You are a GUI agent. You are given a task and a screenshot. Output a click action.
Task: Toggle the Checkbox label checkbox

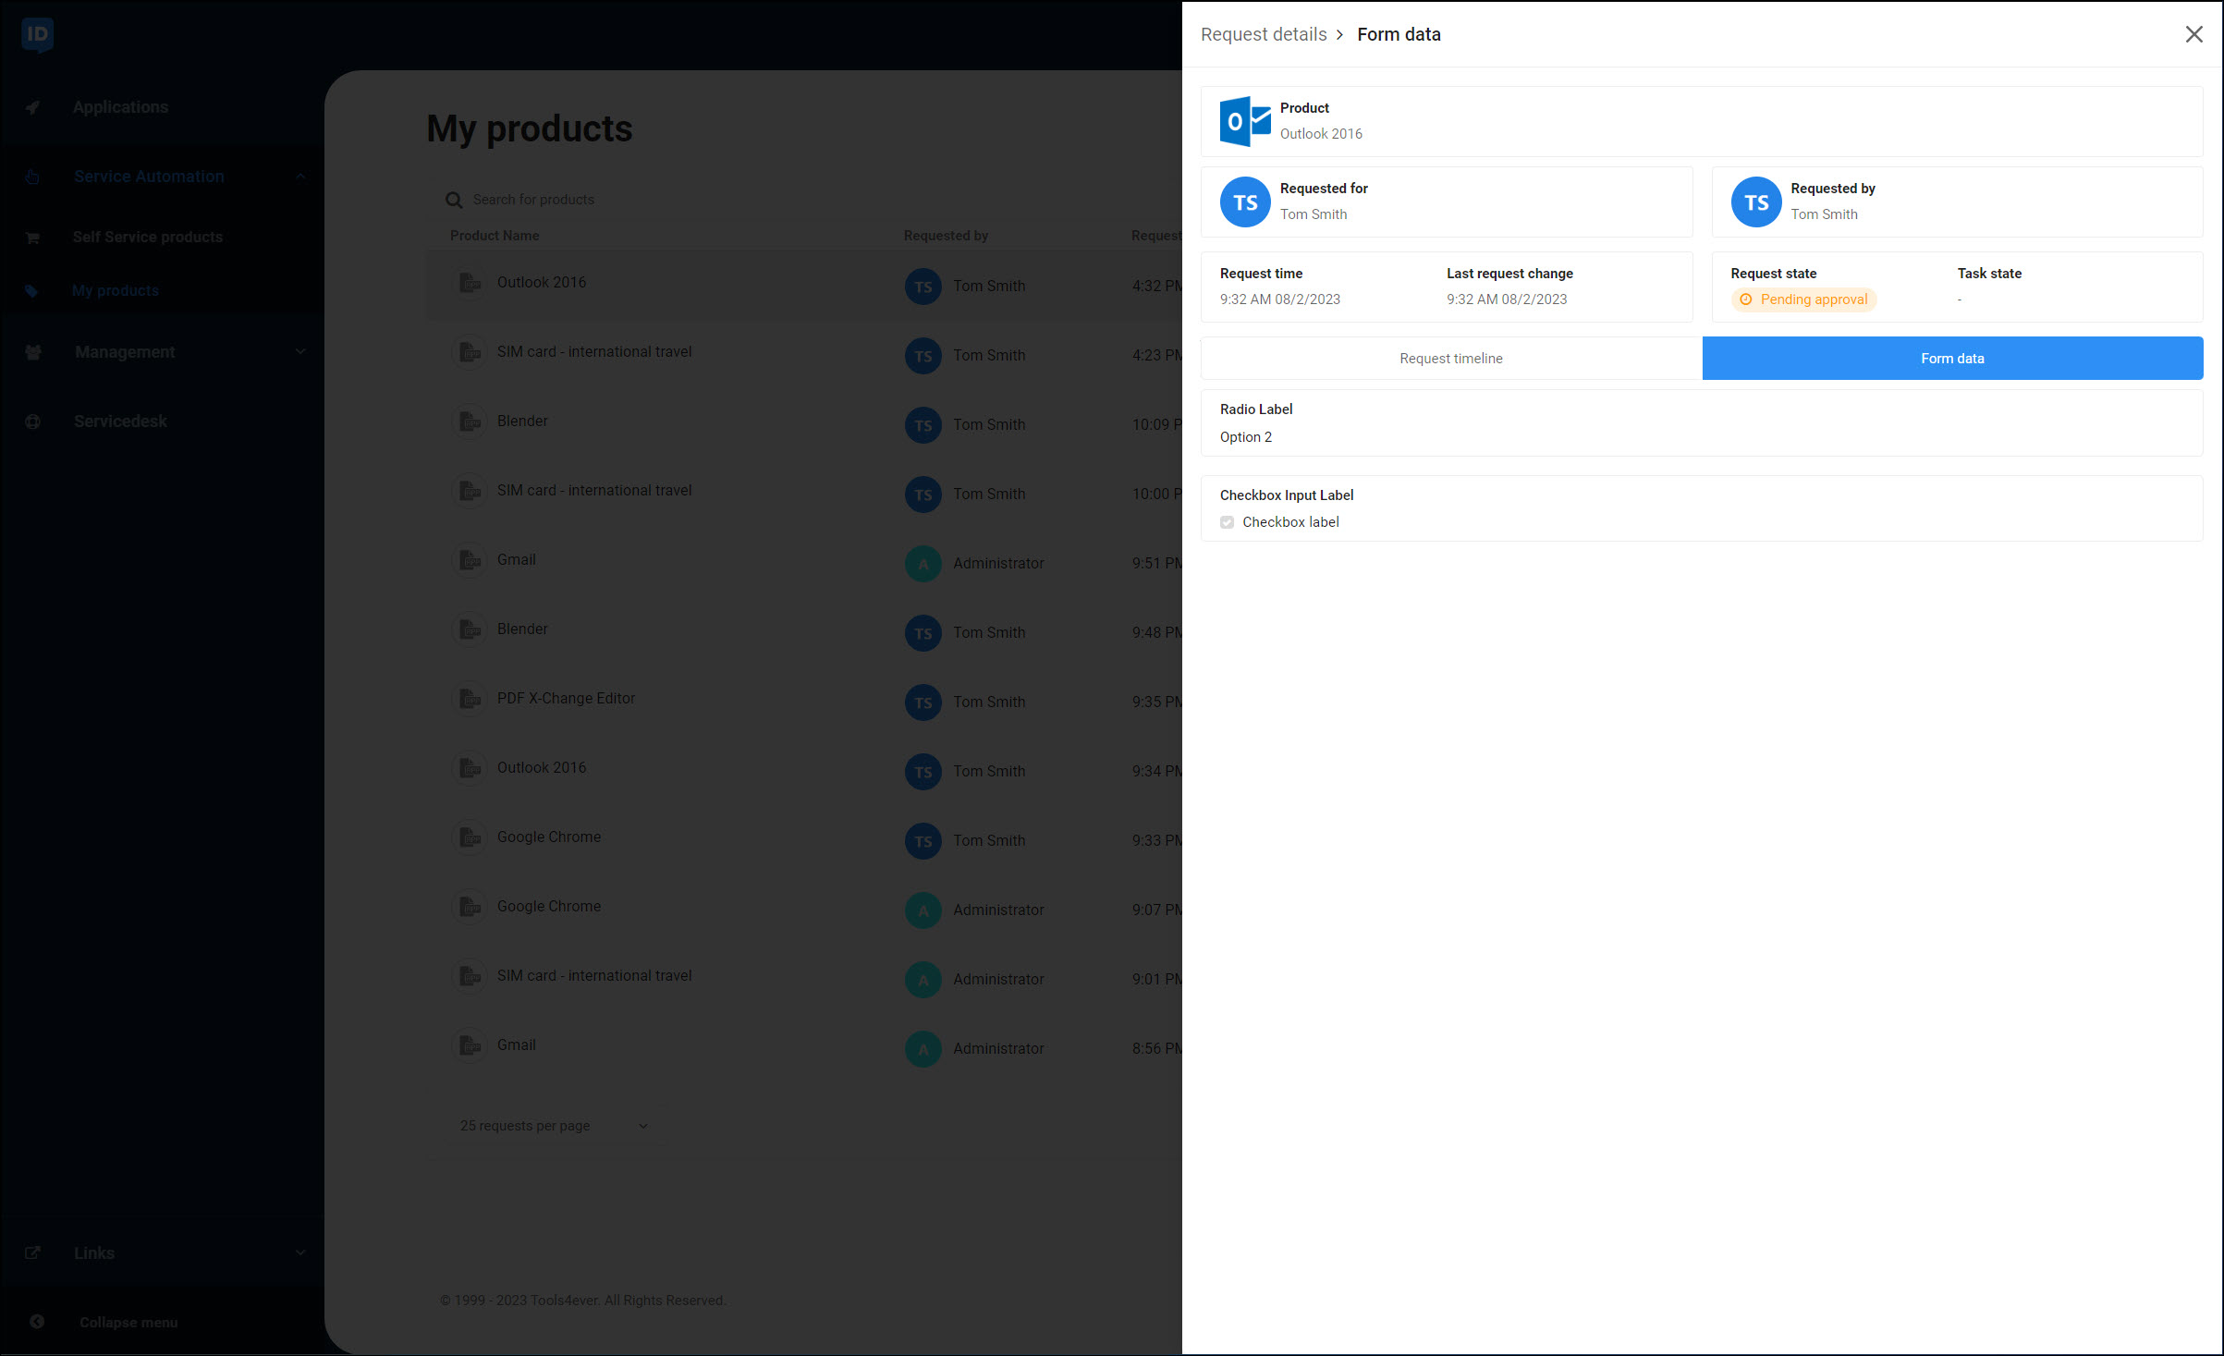[x=1227, y=522]
